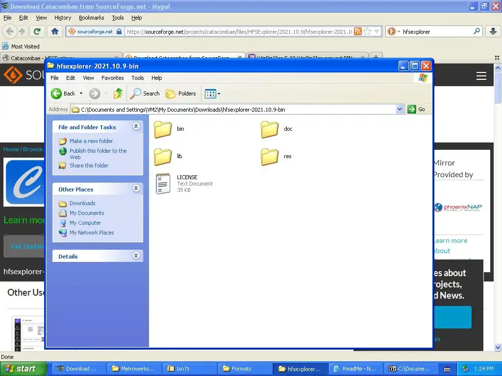This screenshot has width=502, height=376.
Task: Open the Views icon in Explorer toolbar
Action: [x=210, y=94]
